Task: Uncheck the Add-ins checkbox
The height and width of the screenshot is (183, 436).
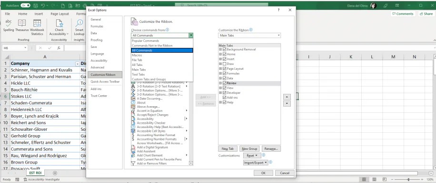Action: coord(224,98)
